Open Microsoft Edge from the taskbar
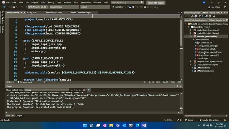 click(137, 125)
